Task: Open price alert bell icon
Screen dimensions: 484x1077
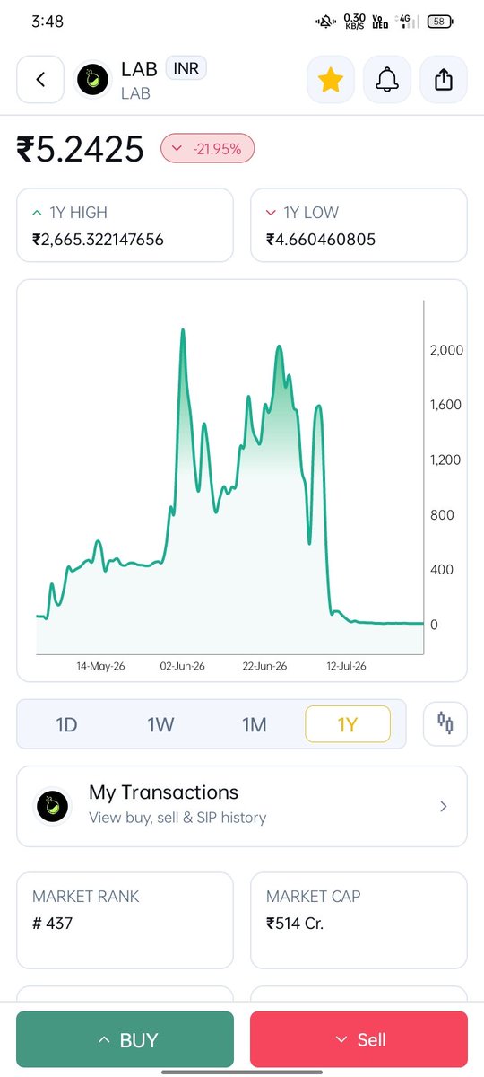Action: [x=387, y=80]
